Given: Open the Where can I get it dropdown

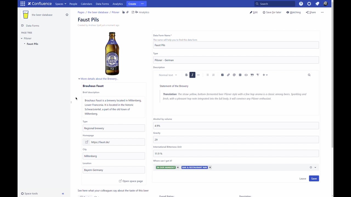Looking at the screenshot, I should 315,167.
